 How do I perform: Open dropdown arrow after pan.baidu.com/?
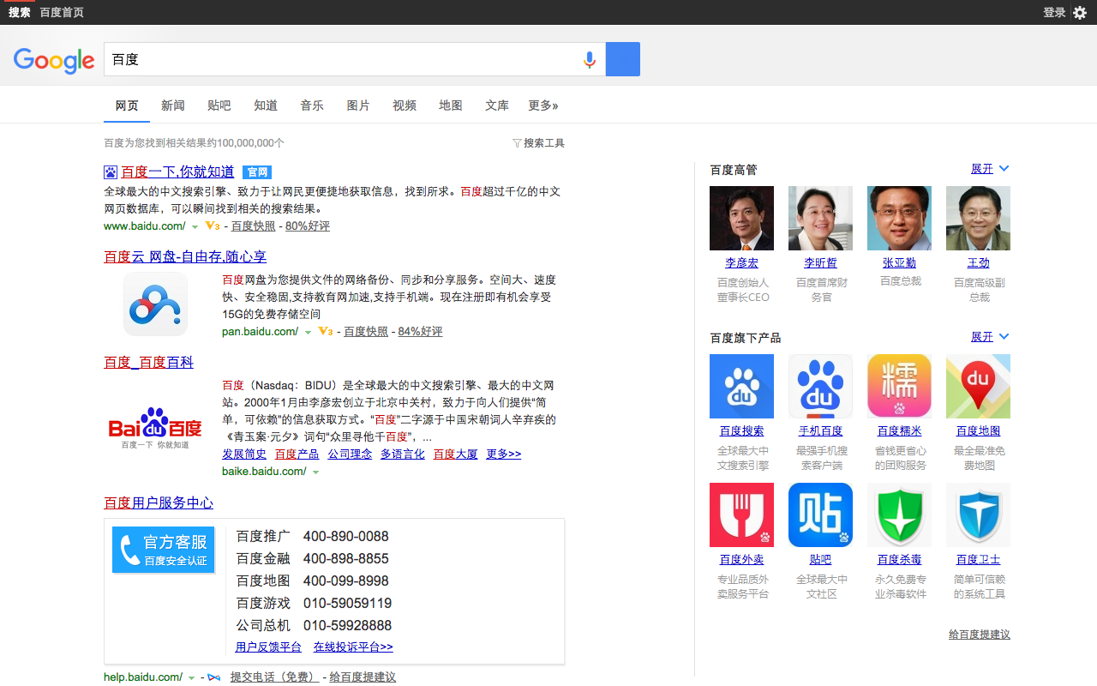[309, 333]
